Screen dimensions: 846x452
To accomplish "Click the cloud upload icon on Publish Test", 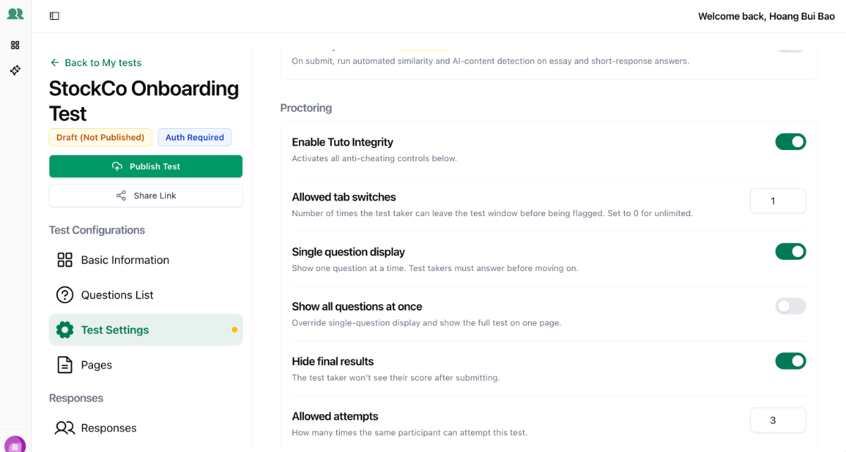I will pos(117,166).
